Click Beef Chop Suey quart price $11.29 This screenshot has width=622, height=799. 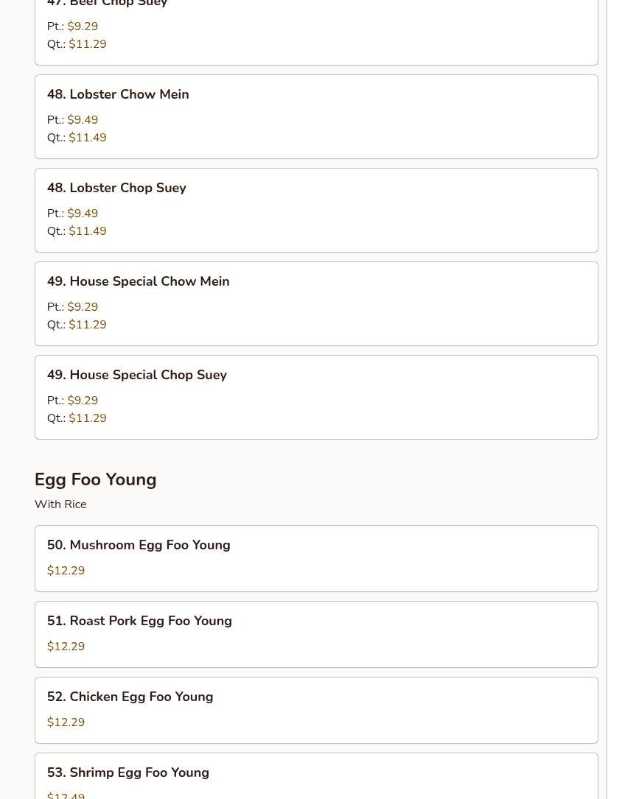click(88, 44)
